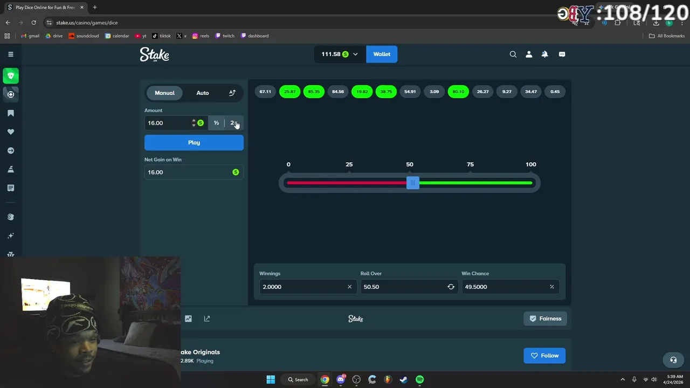This screenshot has width=690, height=388.
Task: Open the news article sidebar icon
Action: pyautogui.click(x=11, y=188)
